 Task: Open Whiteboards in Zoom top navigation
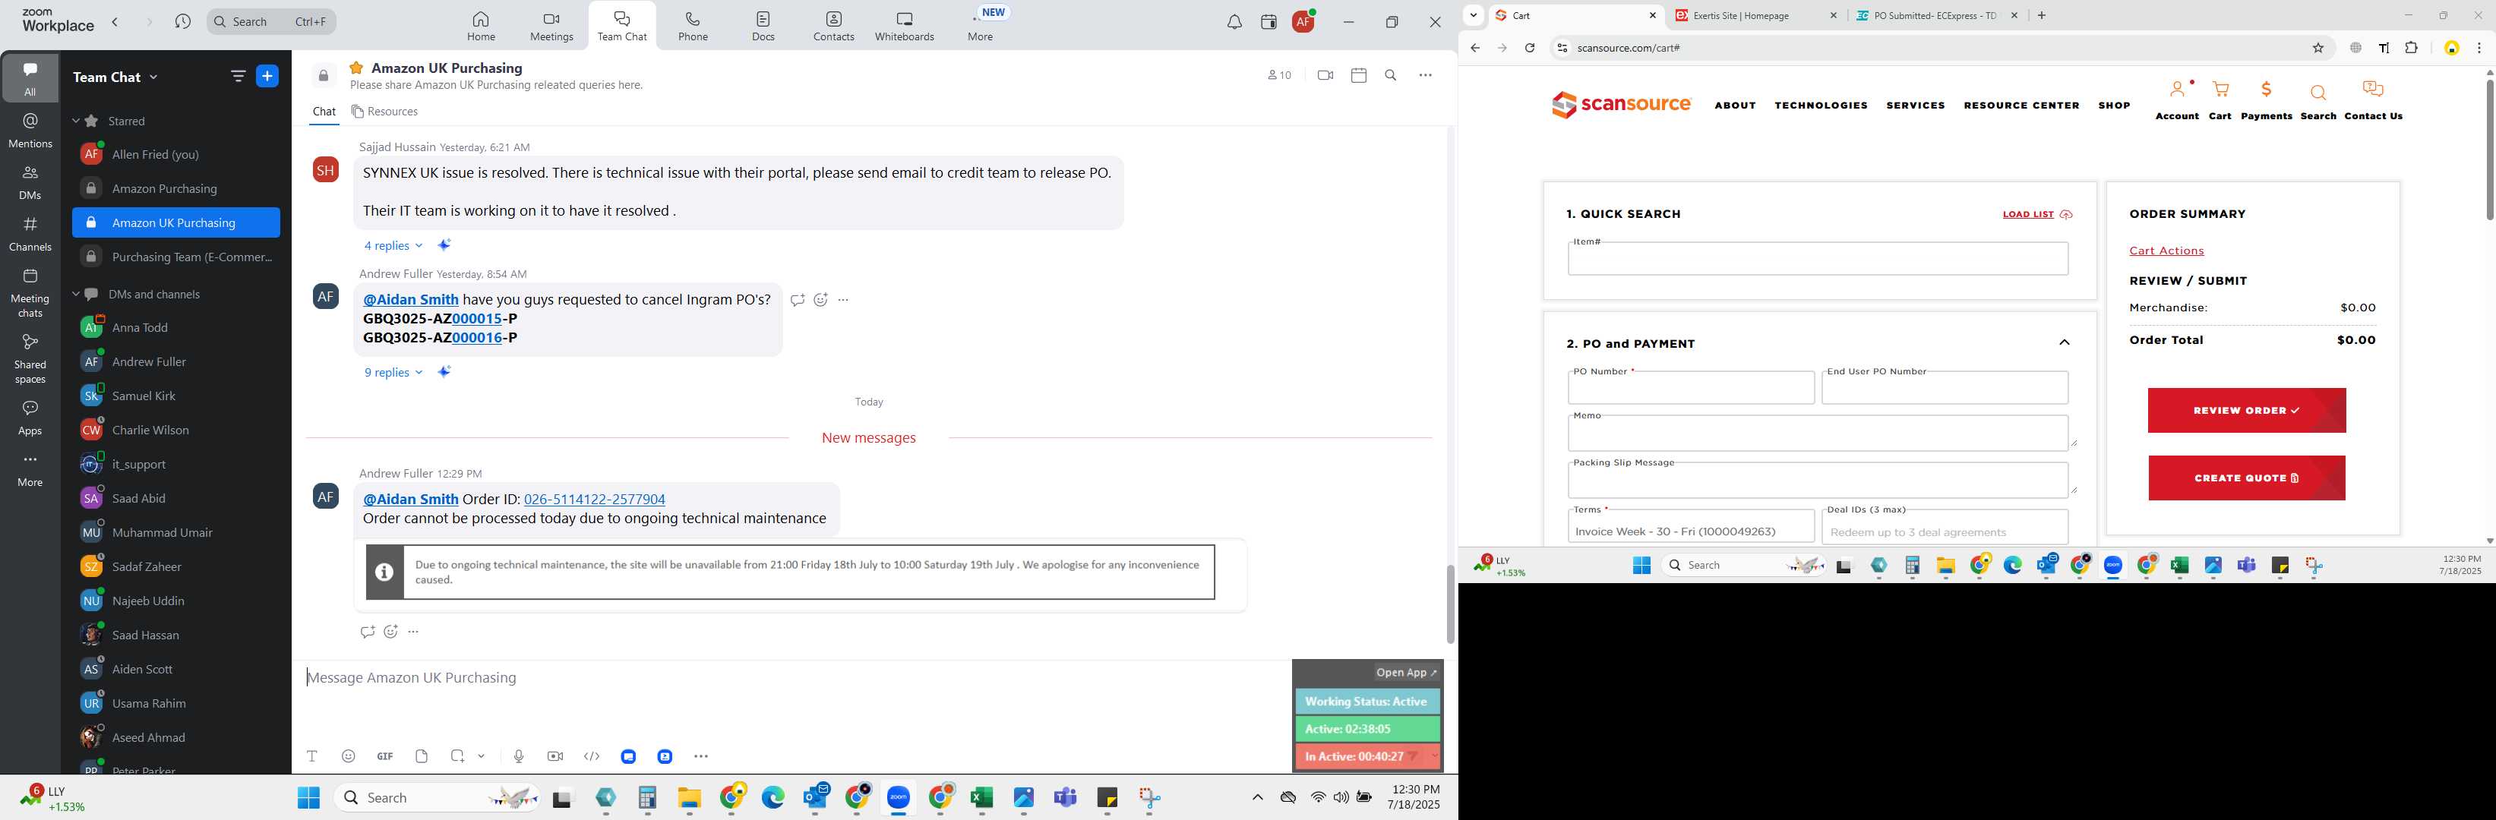(904, 26)
